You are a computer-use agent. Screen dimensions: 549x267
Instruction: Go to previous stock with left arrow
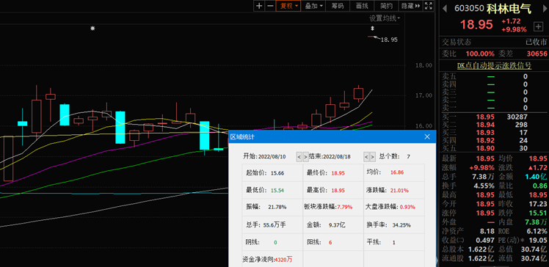(445, 8)
